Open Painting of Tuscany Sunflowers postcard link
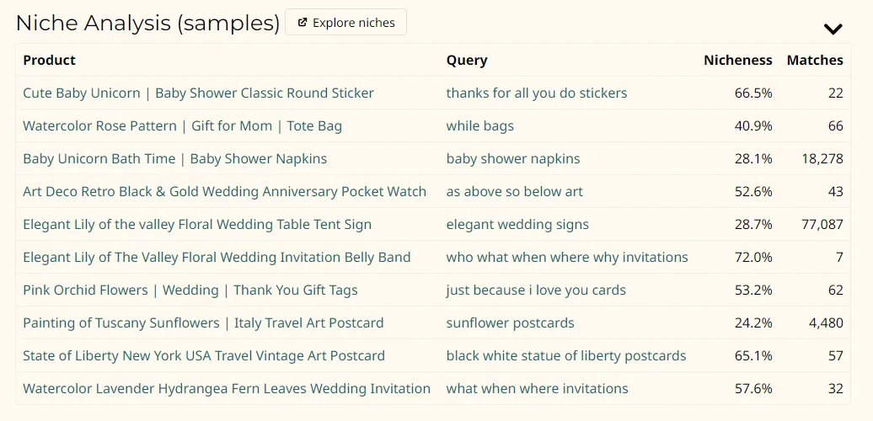Viewport: 873px width, 421px height. tap(203, 322)
